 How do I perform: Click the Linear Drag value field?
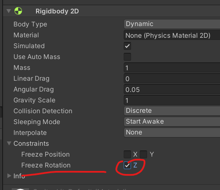point(172,79)
